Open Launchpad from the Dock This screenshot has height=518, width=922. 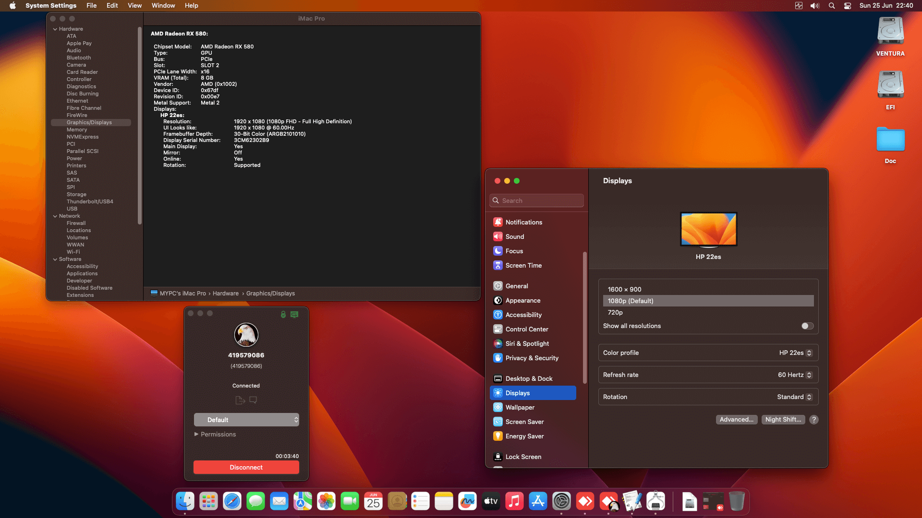[208, 502]
